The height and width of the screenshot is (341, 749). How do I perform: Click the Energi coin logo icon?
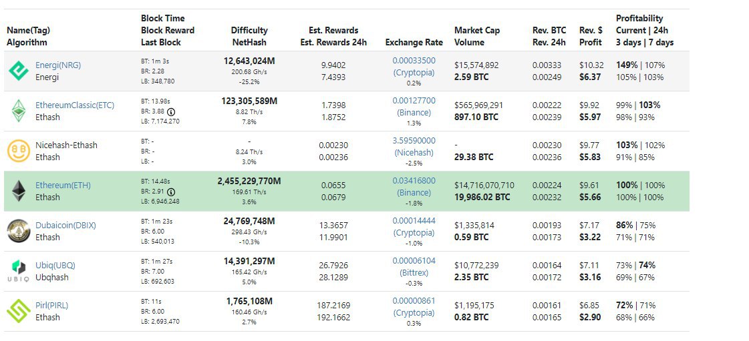(19, 71)
